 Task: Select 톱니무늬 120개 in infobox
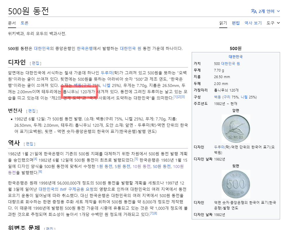226,90
